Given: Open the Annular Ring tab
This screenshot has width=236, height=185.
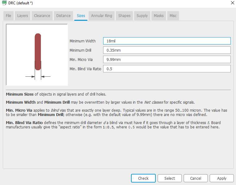Looking at the screenshot, I should pyautogui.click(x=102, y=16).
